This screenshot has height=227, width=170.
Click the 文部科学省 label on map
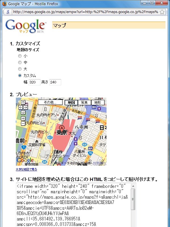click(37, 145)
